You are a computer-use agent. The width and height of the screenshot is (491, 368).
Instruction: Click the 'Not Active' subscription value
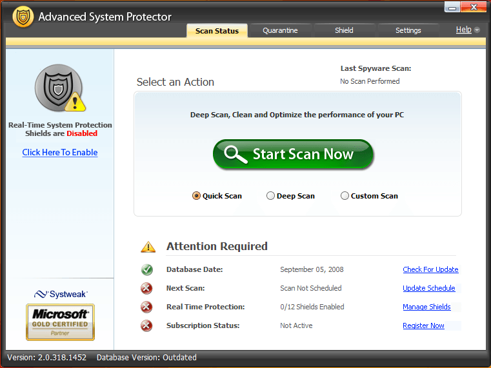pos(296,326)
